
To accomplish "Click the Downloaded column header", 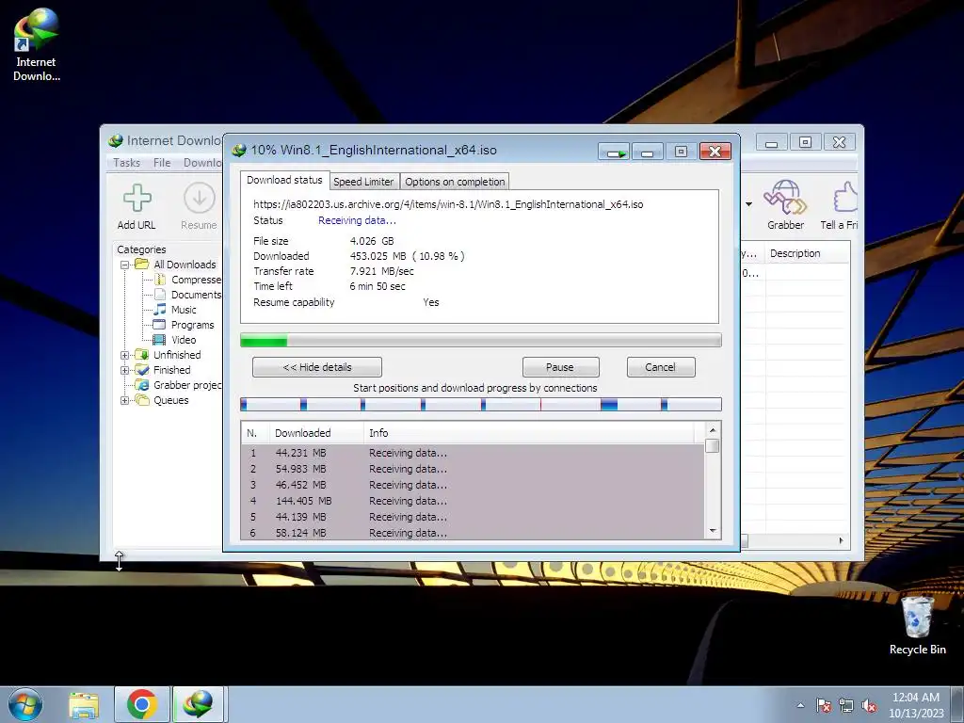I will [x=316, y=433].
